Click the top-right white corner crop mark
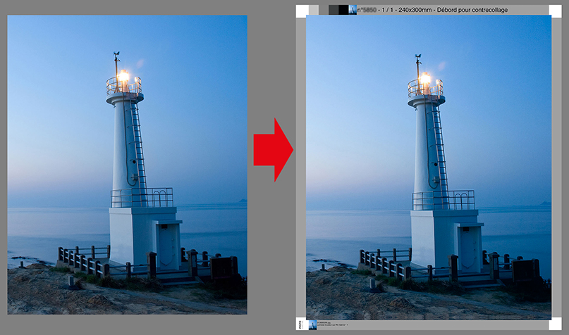 click(x=556, y=11)
